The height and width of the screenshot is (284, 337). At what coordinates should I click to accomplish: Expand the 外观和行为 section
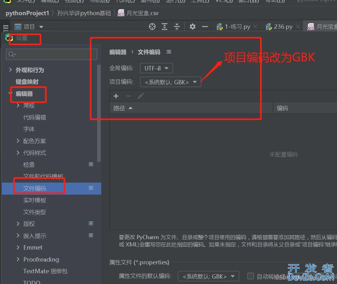pyautogui.click(x=10, y=69)
